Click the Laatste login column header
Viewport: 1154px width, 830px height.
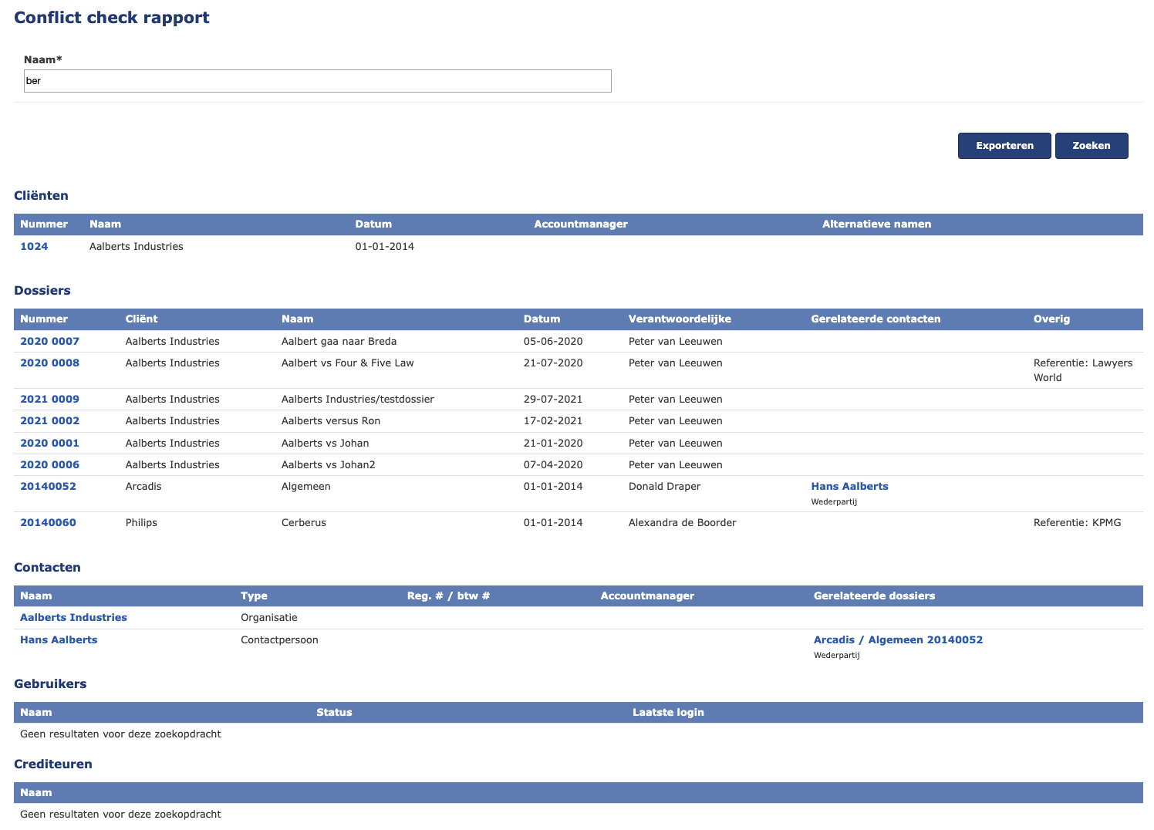click(668, 713)
